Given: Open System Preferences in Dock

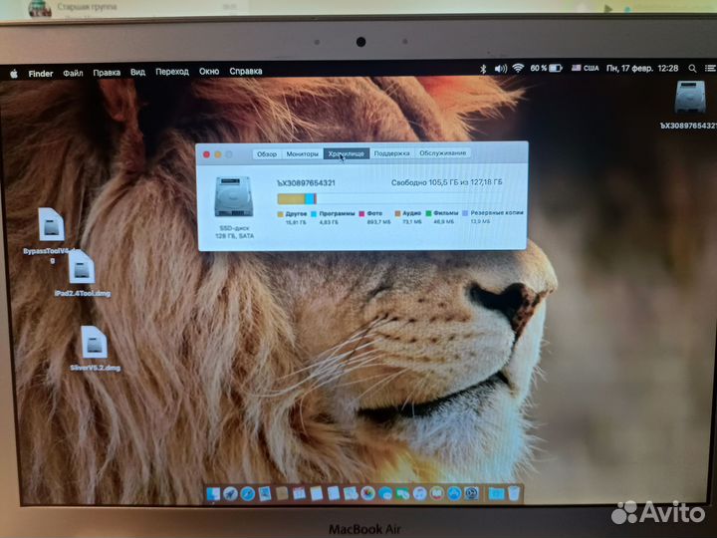Looking at the screenshot, I should pos(471,493).
